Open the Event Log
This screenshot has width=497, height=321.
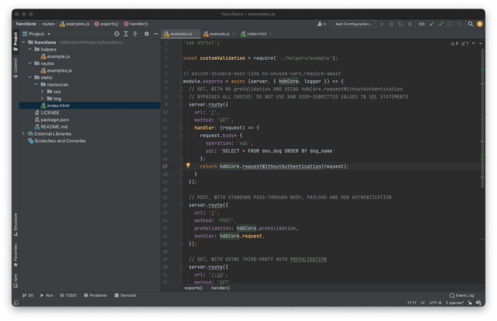(x=462, y=295)
